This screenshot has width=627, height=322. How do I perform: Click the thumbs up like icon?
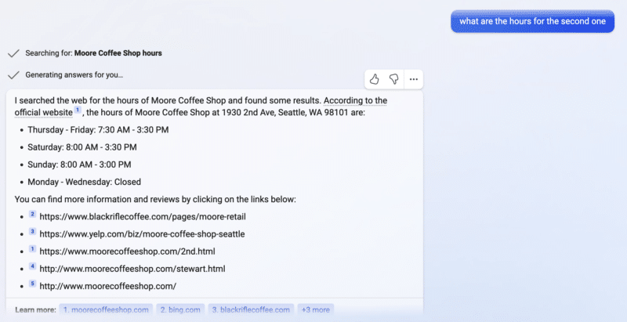coord(375,79)
